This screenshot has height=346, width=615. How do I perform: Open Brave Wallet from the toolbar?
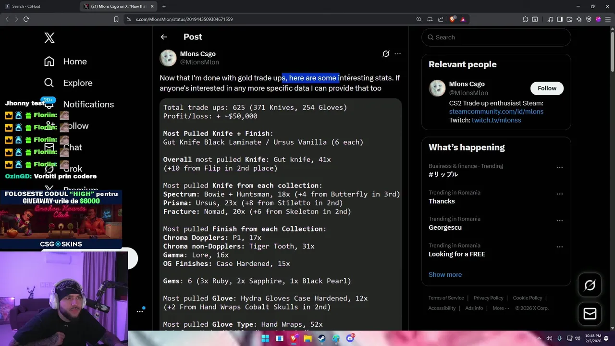pos(569,19)
